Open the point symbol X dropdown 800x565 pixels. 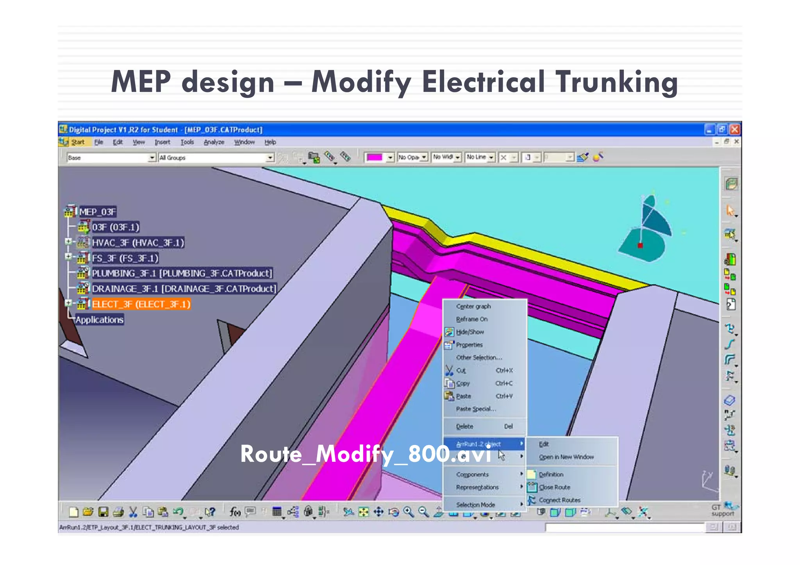pyautogui.click(x=514, y=157)
